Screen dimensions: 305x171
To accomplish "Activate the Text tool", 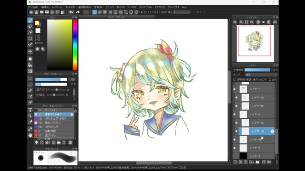I will tap(30, 110).
